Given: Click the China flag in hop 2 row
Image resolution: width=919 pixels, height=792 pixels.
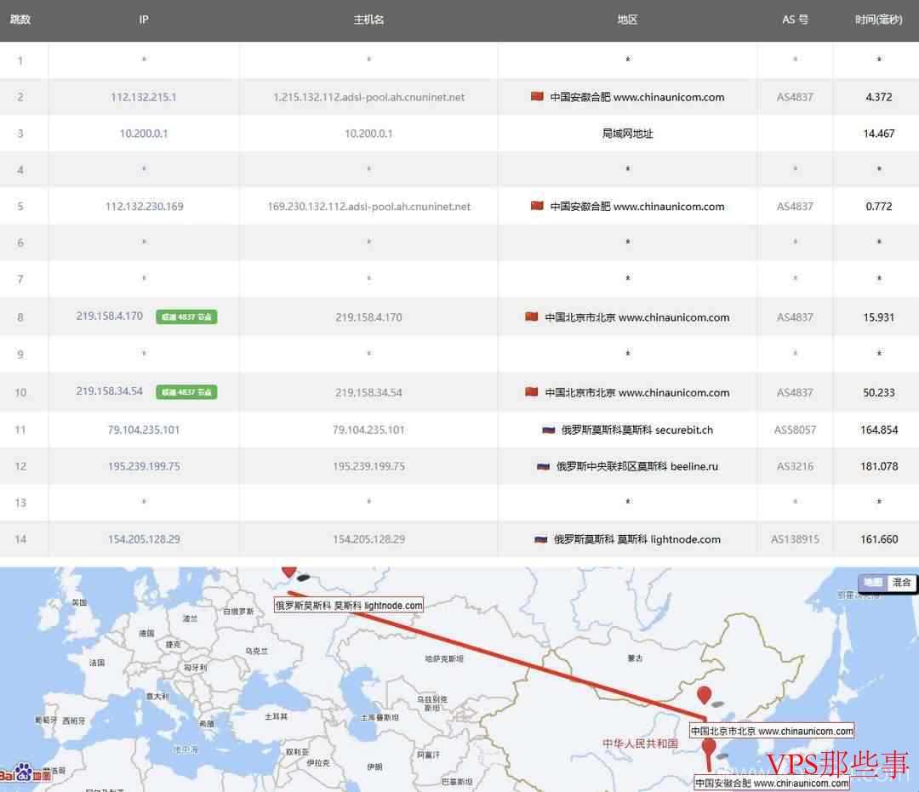Looking at the screenshot, I should [x=537, y=96].
